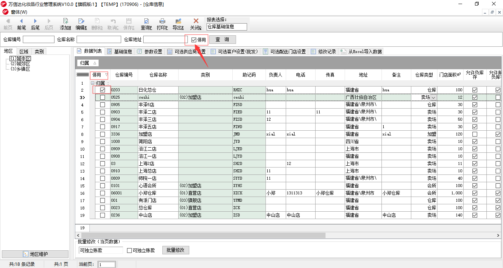Click the application logo in title bar
The height and width of the screenshot is (268, 503).
4,4
